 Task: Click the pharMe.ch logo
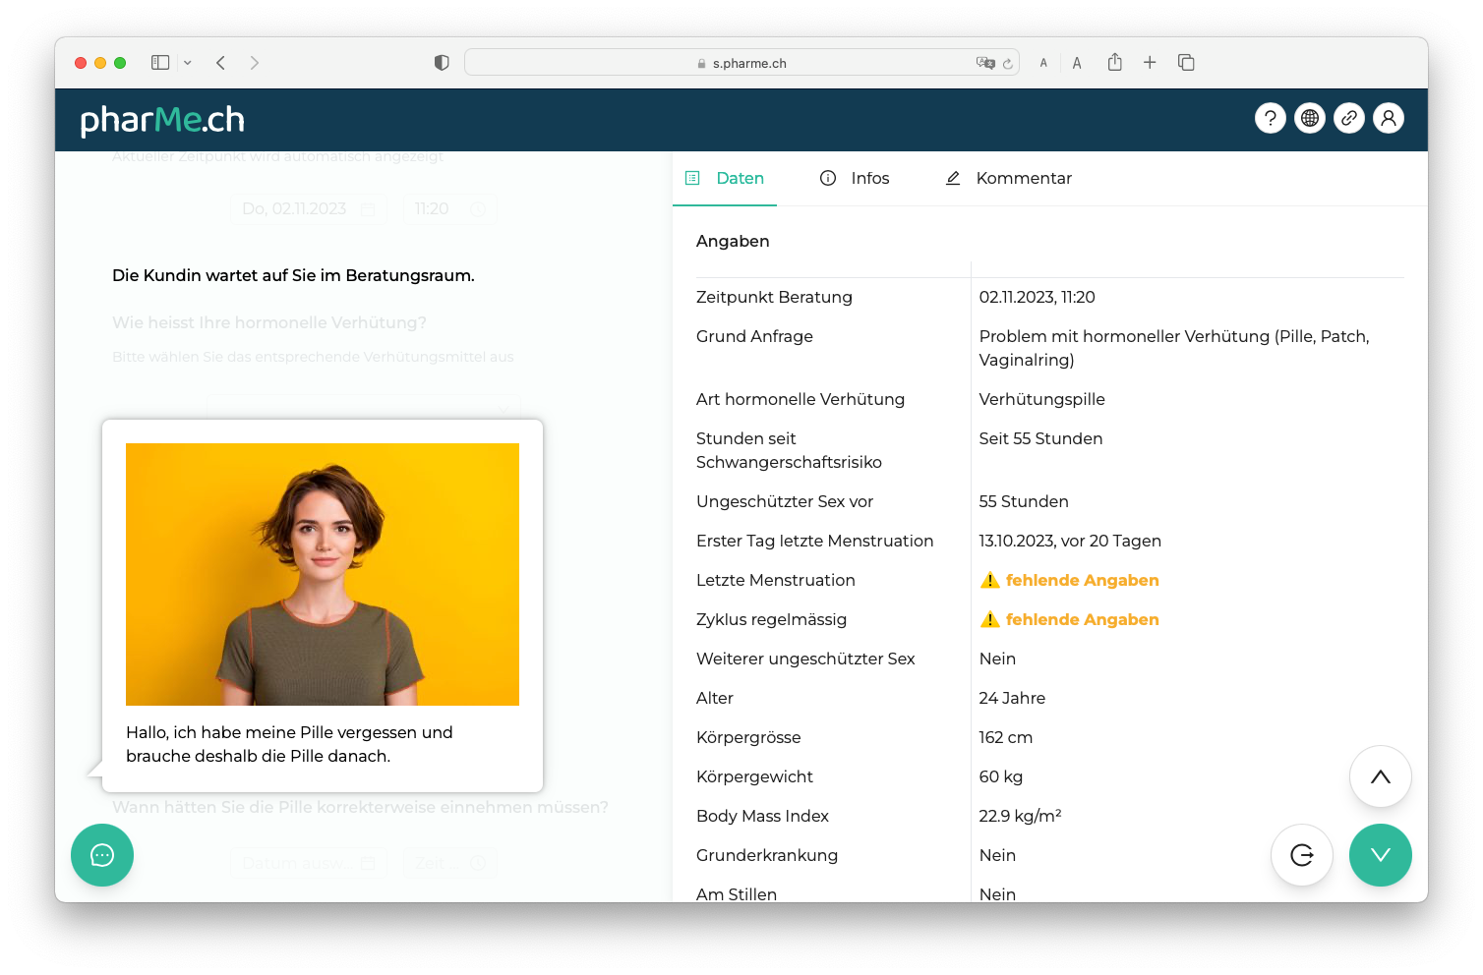(x=162, y=120)
